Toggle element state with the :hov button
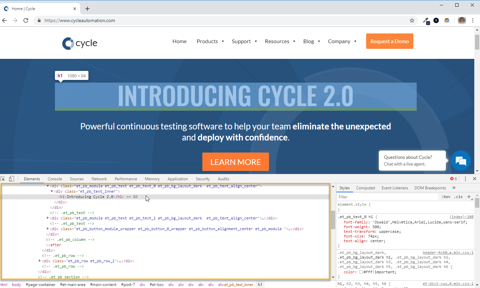 pyautogui.click(x=446, y=197)
